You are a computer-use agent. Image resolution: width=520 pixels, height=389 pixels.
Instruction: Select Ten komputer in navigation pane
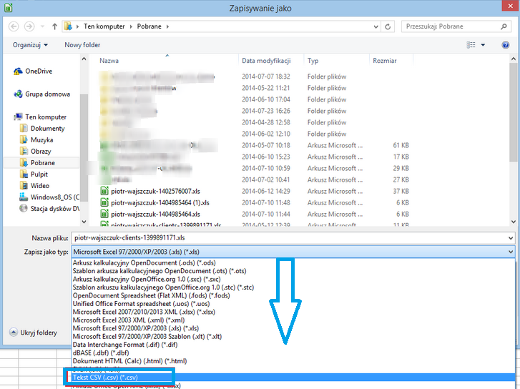coord(40,117)
